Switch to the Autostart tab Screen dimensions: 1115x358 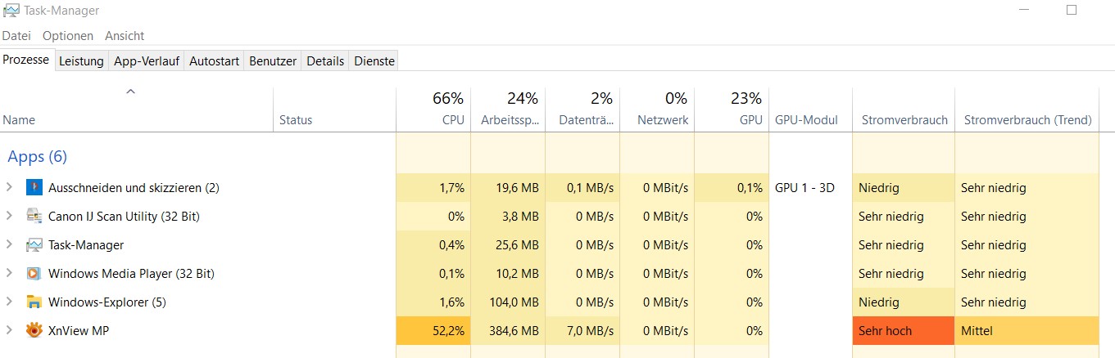[x=214, y=61]
